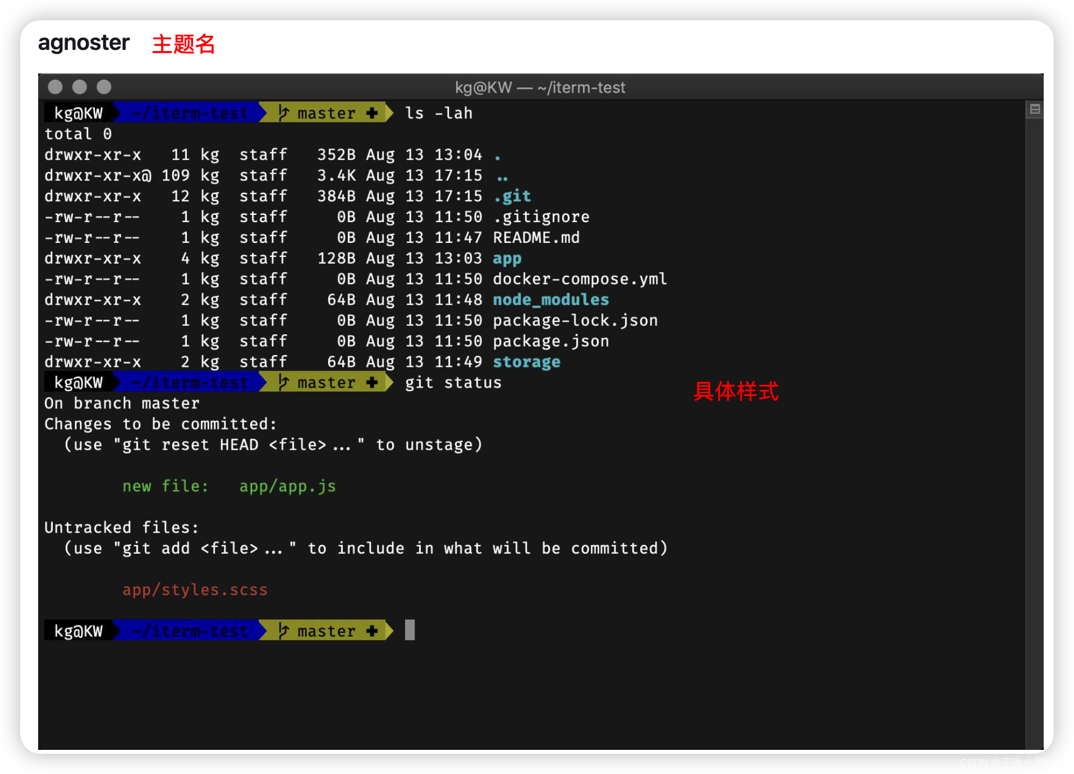This screenshot has width=1074, height=774.
Task: Click the kg@KW segment of the last prompt
Action: click(79, 632)
